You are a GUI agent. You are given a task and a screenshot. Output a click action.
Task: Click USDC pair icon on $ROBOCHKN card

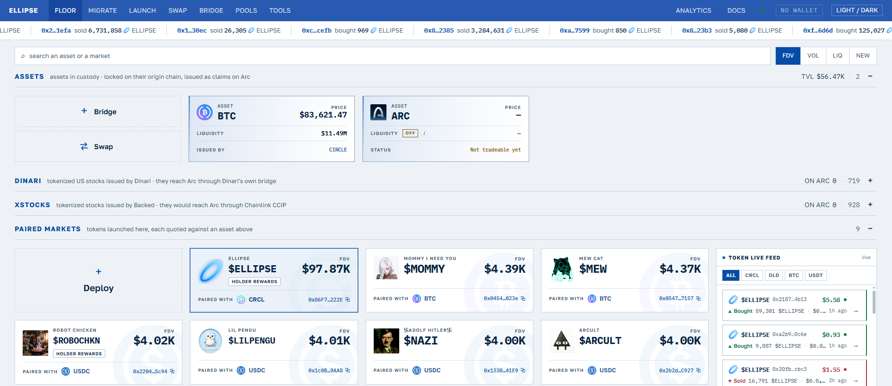click(66, 371)
